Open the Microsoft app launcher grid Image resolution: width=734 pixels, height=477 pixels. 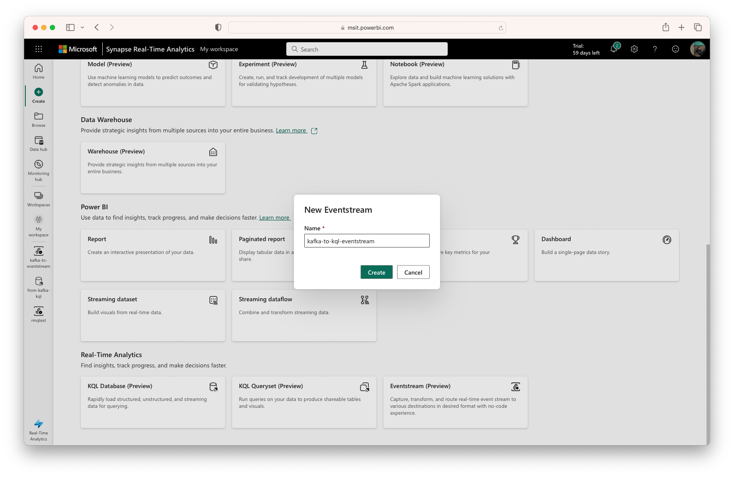coord(39,49)
